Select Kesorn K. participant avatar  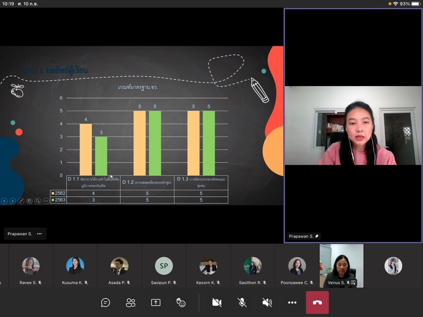pyautogui.click(x=208, y=266)
